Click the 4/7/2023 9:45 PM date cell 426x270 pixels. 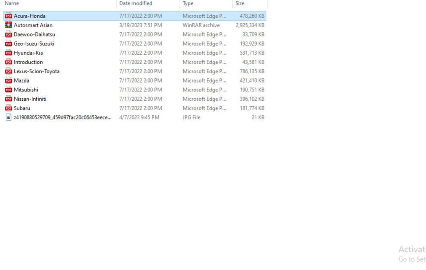[139, 118]
